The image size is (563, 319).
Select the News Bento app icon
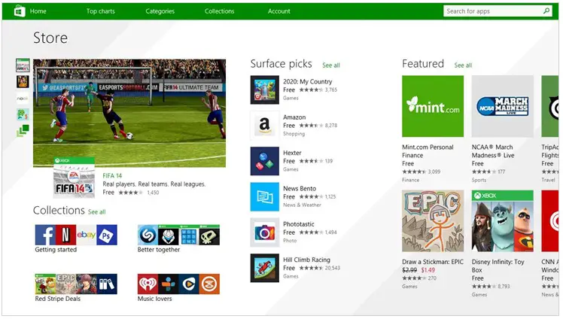point(265,196)
